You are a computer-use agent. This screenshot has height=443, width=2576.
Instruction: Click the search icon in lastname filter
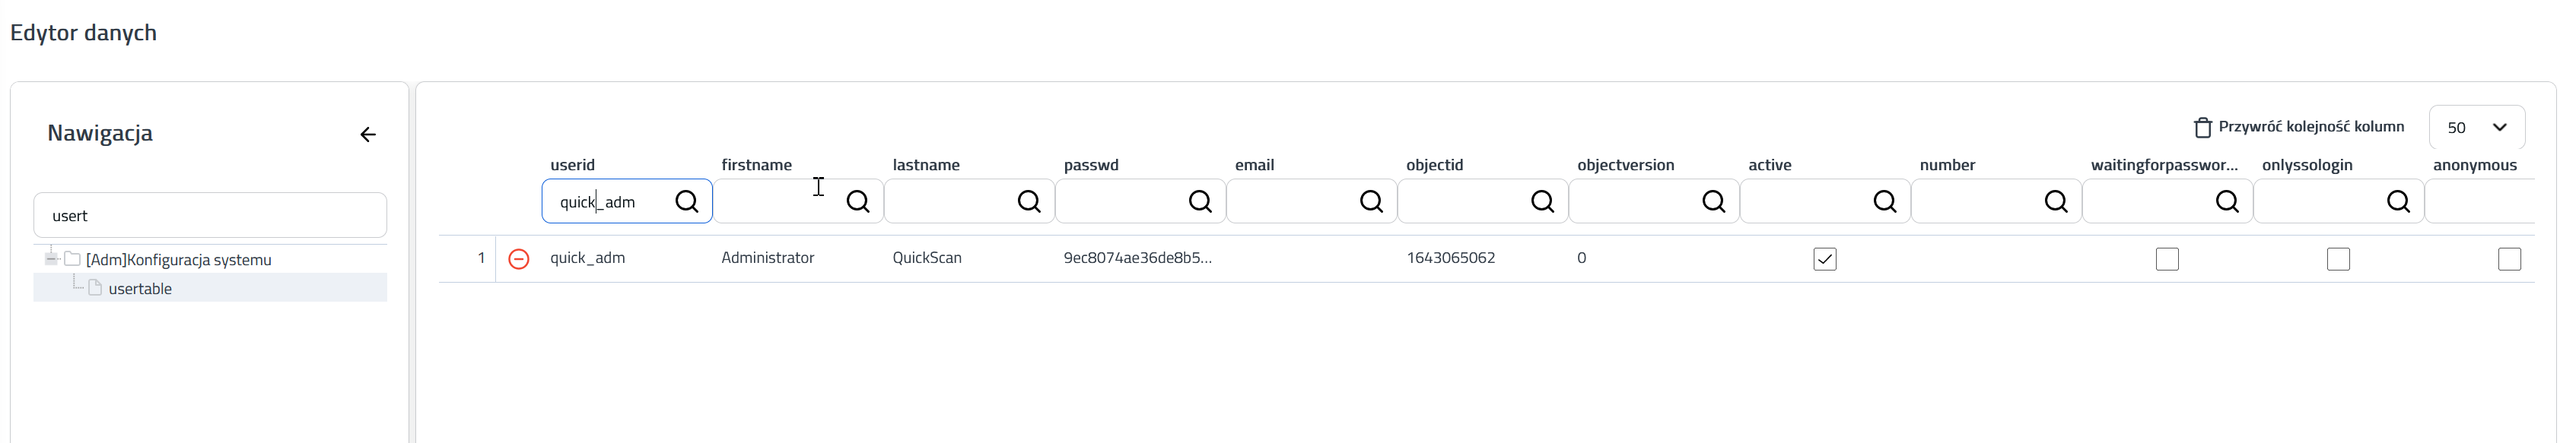[1028, 201]
